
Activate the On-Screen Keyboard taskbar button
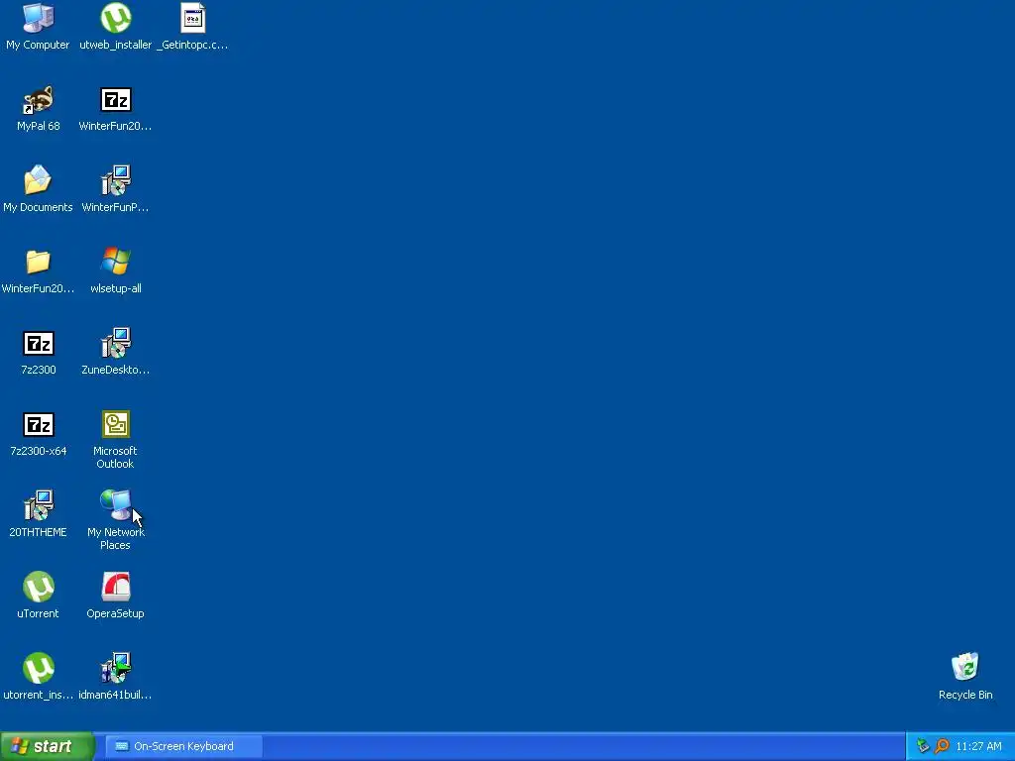[x=184, y=746]
